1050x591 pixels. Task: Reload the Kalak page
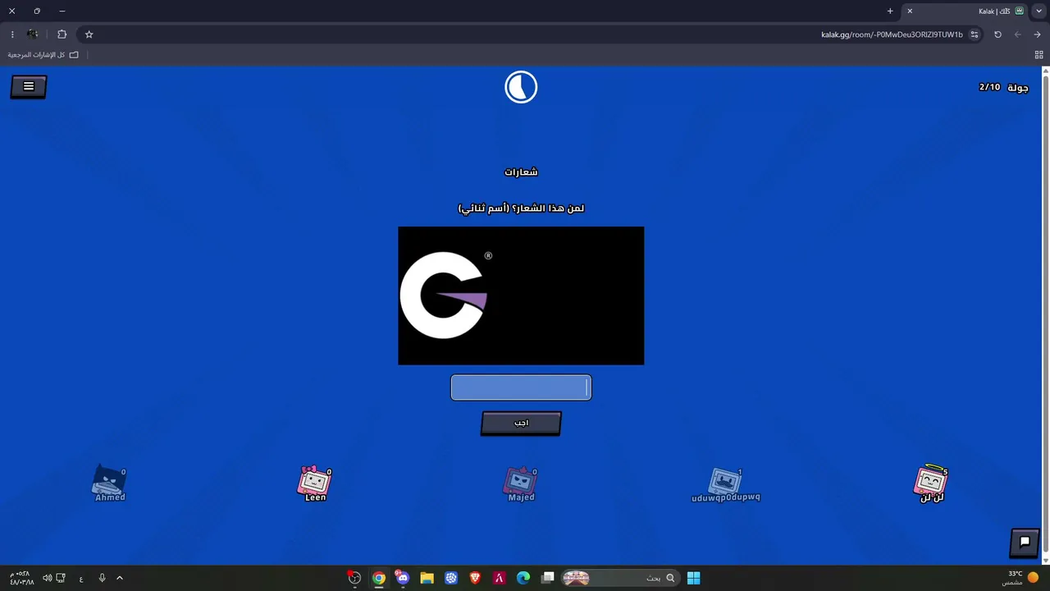tap(997, 34)
